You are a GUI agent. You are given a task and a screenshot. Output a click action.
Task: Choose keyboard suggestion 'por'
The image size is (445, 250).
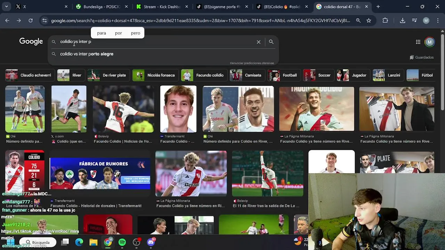118,33
